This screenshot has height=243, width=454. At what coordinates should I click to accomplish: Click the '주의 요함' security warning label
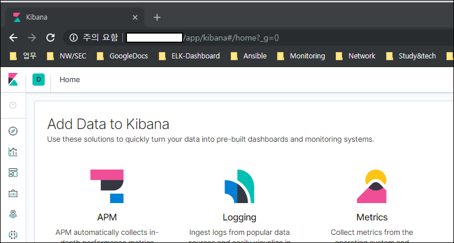pos(100,38)
